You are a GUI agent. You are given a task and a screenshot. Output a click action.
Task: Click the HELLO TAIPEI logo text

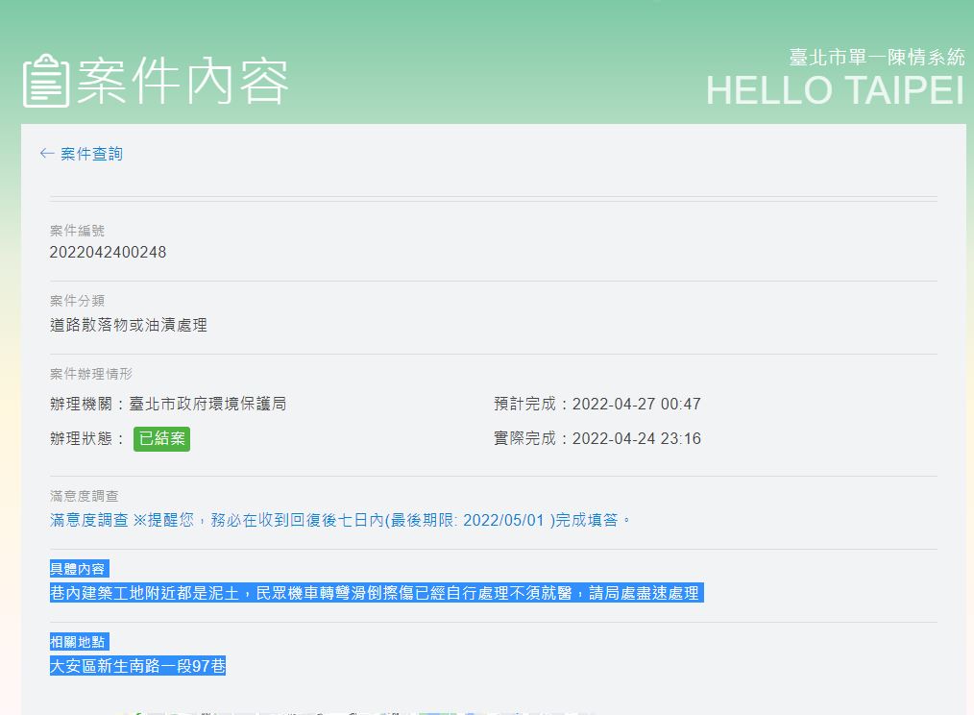835,90
